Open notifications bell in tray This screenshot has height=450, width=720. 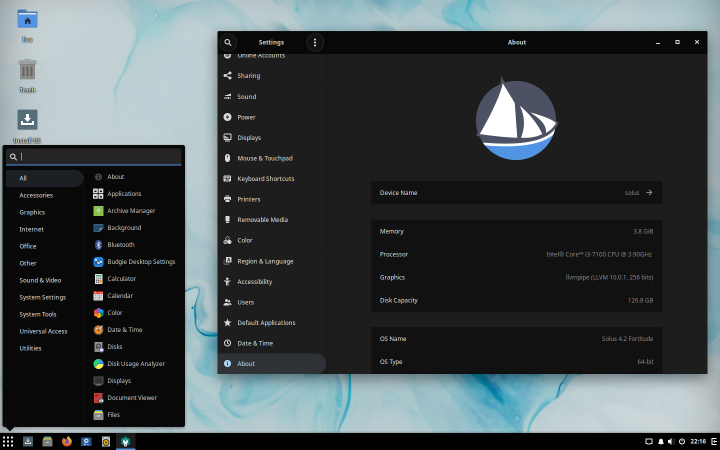click(x=660, y=441)
